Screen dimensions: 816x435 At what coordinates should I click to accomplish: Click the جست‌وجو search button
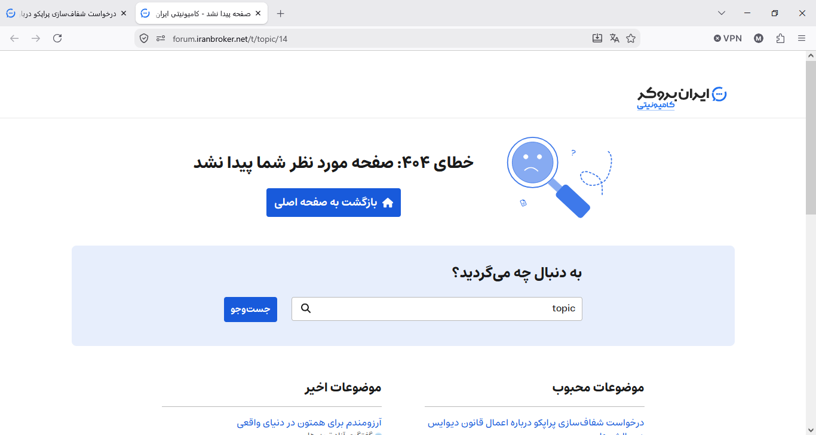point(250,309)
